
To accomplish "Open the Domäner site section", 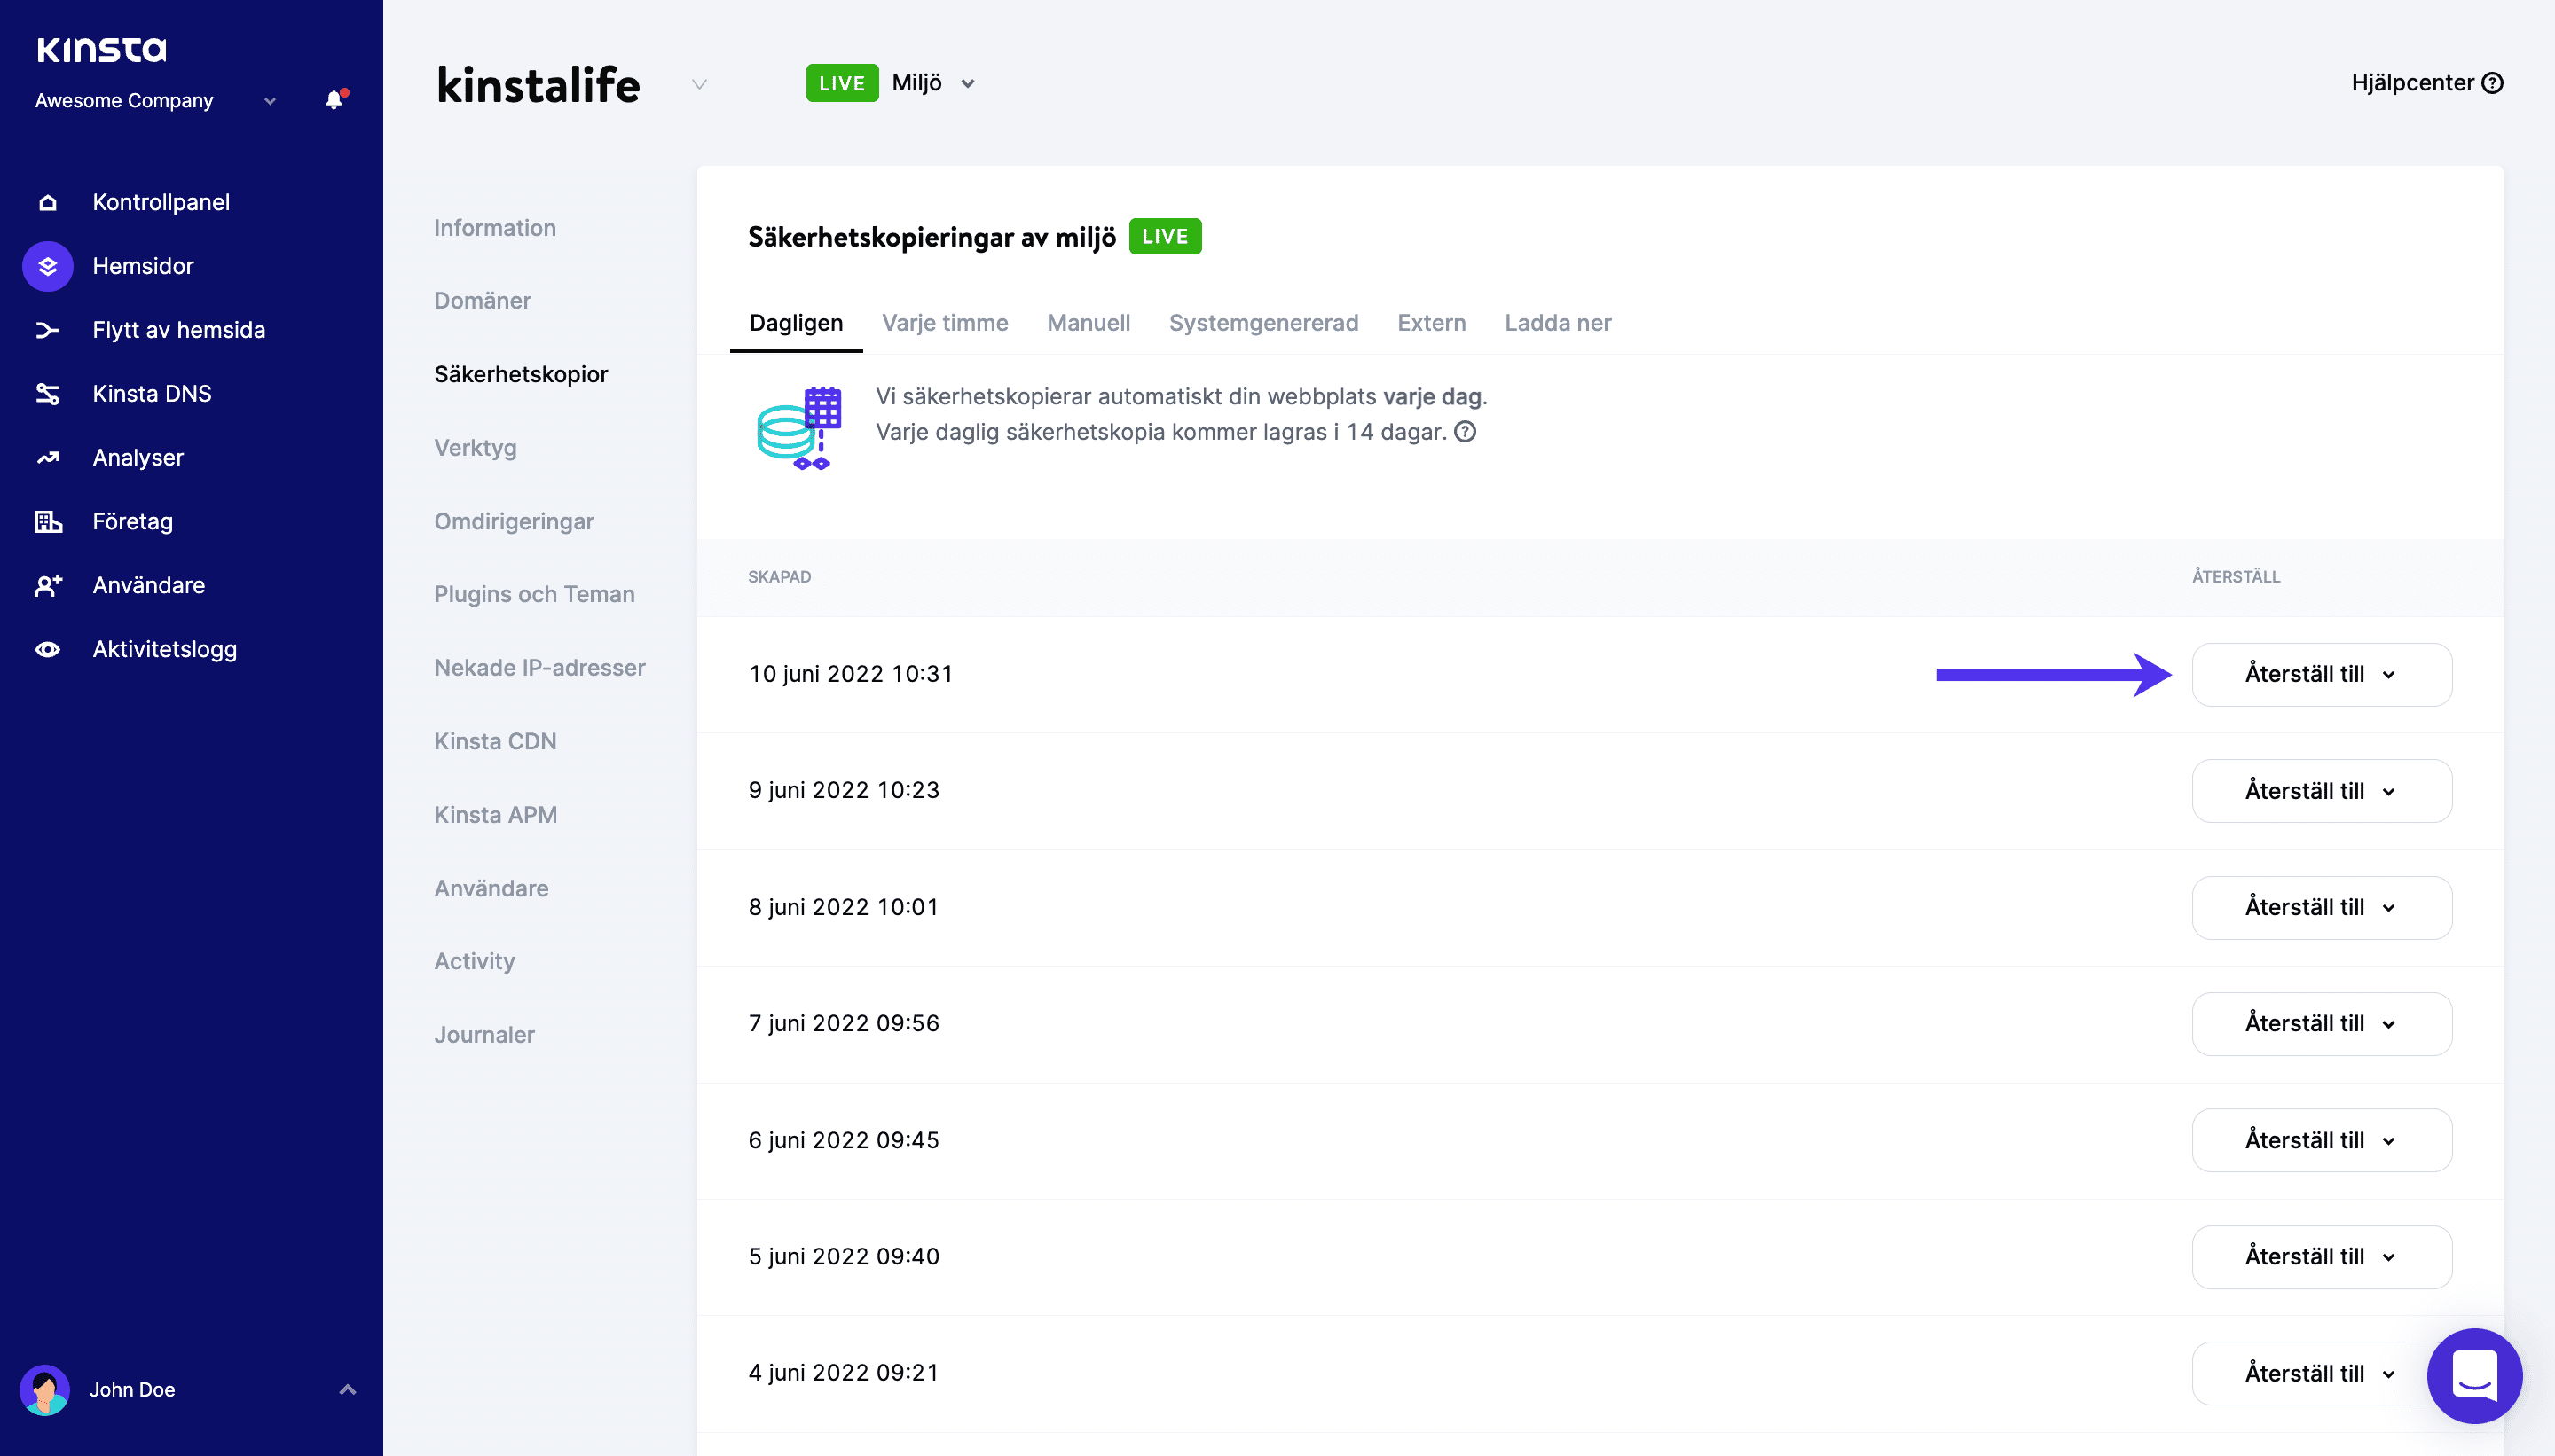I will [483, 301].
